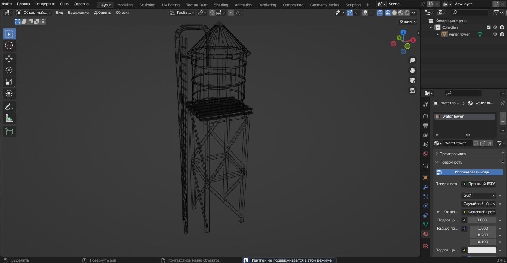Choose the Rotate tool
The image size is (507, 263).
(9, 70)
